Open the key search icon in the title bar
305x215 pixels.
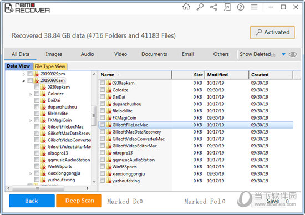(200, 7)
